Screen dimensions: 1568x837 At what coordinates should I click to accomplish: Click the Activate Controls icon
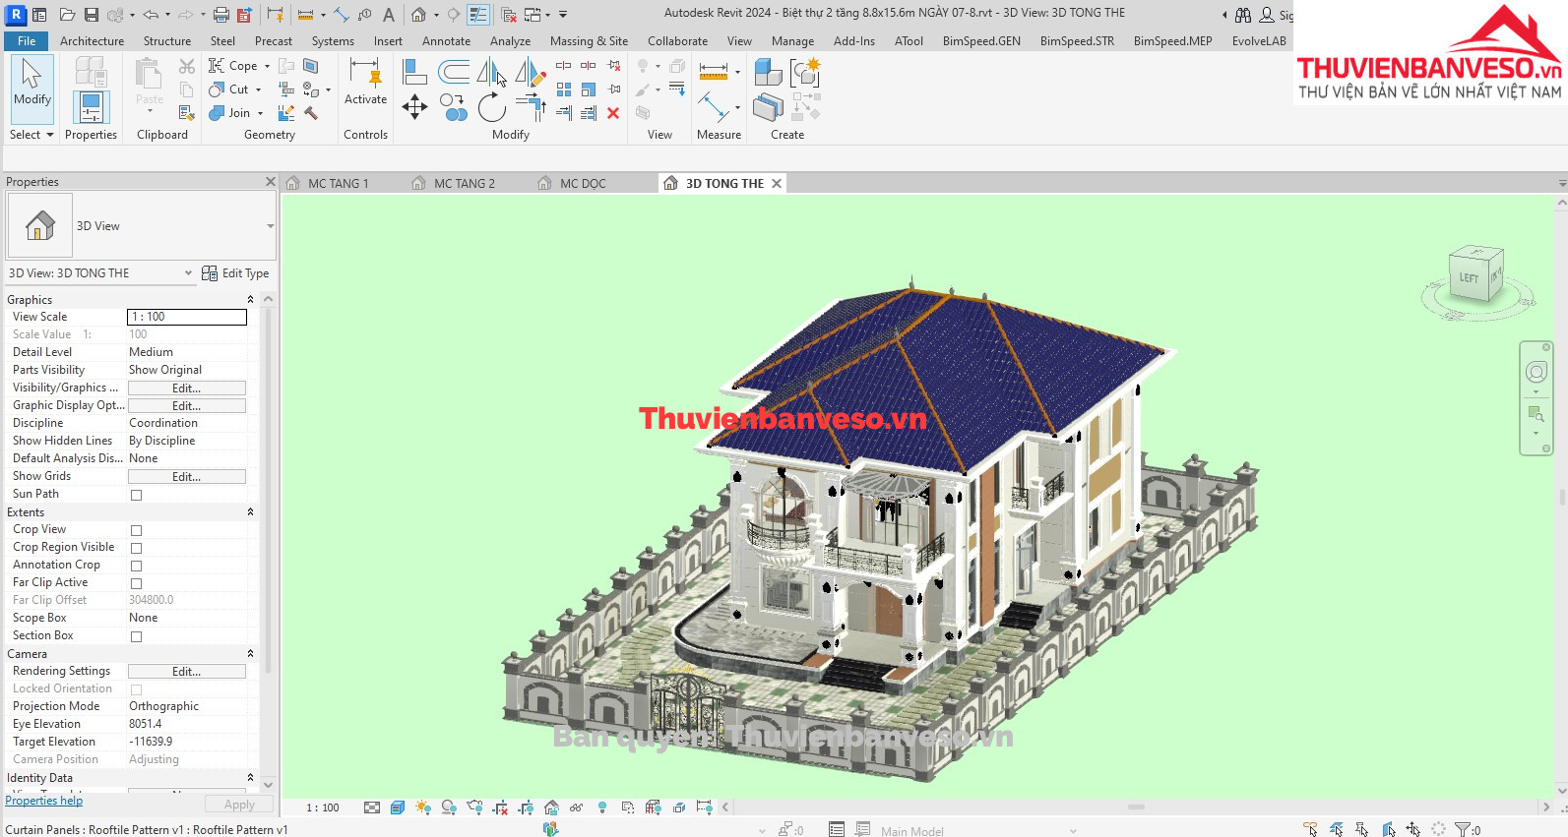365,83
